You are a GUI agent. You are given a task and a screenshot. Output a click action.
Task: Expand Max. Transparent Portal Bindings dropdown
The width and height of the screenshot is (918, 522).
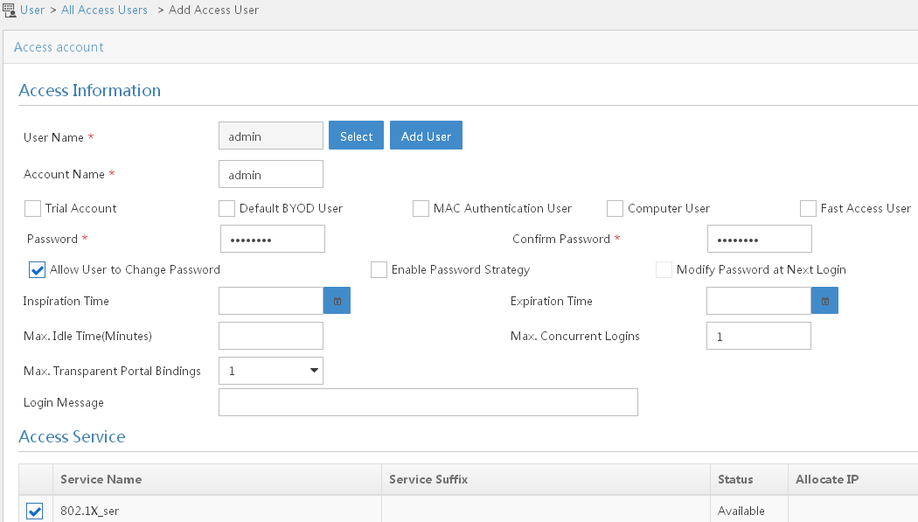point(270,371)
